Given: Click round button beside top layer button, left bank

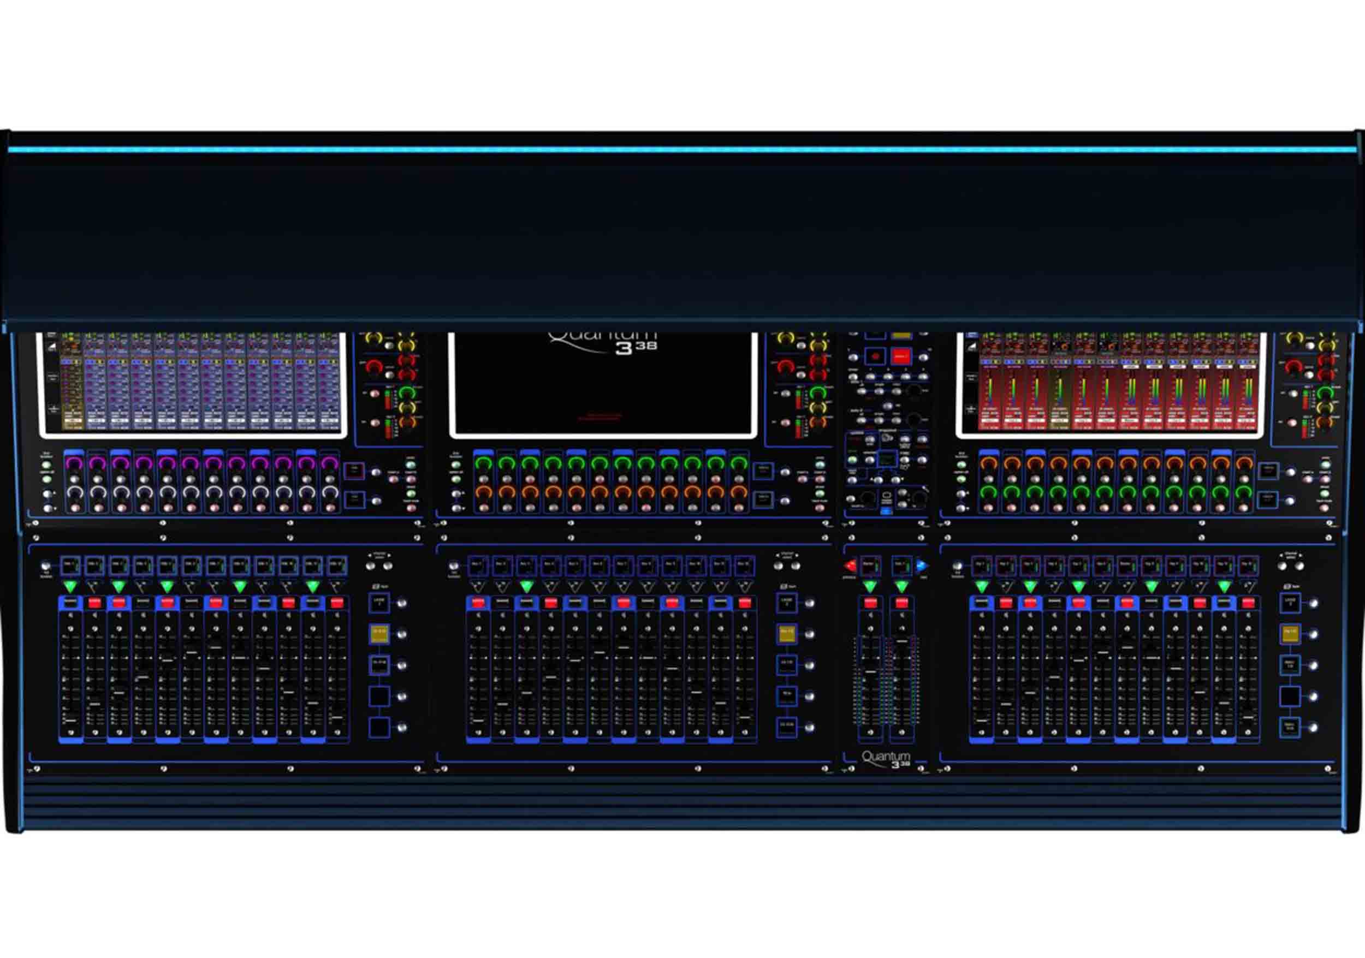Looking at the screenshot, I should [x=402, y=603].
